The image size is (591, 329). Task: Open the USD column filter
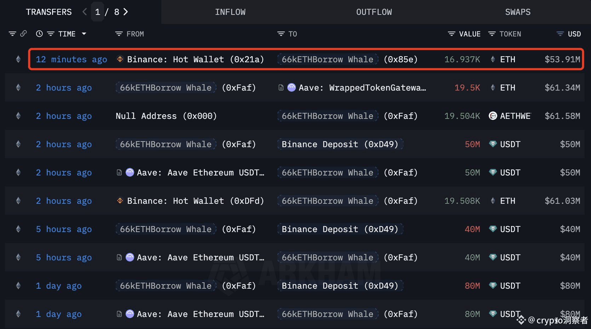pos(560,34)
